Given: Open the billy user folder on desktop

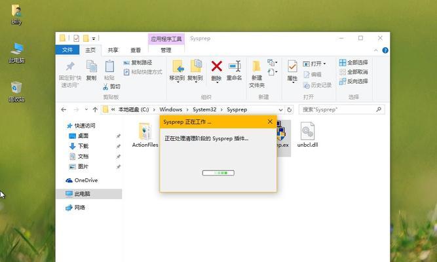Looking at the screenshot, I should (x=16, y=14).
